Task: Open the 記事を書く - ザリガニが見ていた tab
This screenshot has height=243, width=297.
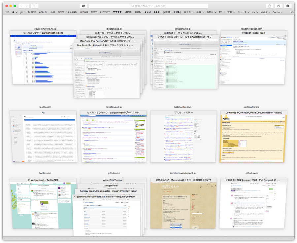Action: [183, 33]
